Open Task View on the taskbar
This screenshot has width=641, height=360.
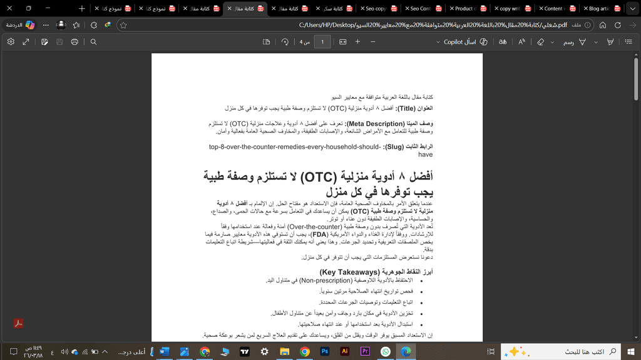(491, 351)
